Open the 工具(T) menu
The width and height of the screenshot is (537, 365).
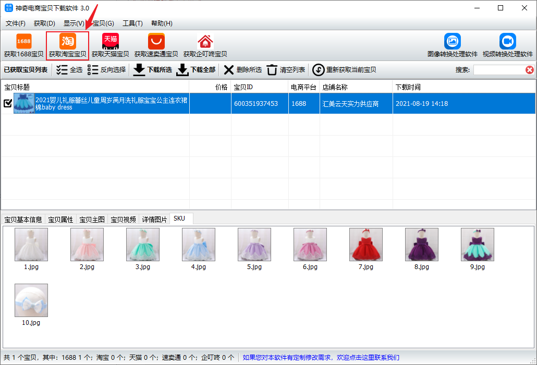point(132,23)
